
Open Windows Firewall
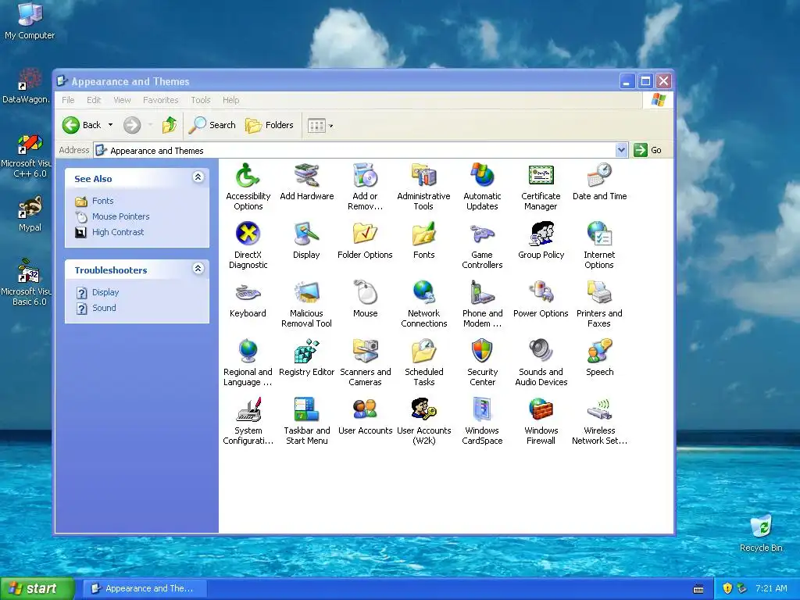[x=541, y=421]
